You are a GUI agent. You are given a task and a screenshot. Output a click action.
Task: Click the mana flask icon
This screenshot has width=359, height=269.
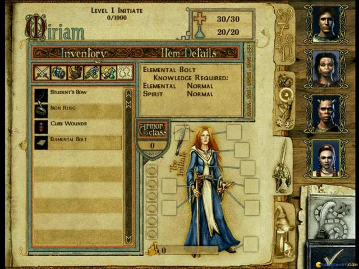(x=200, y=33)
